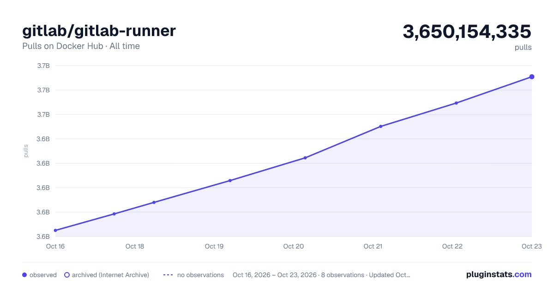Click the date range and observations summary text
This screenshot has height=291, width=554.
(321, 275)
